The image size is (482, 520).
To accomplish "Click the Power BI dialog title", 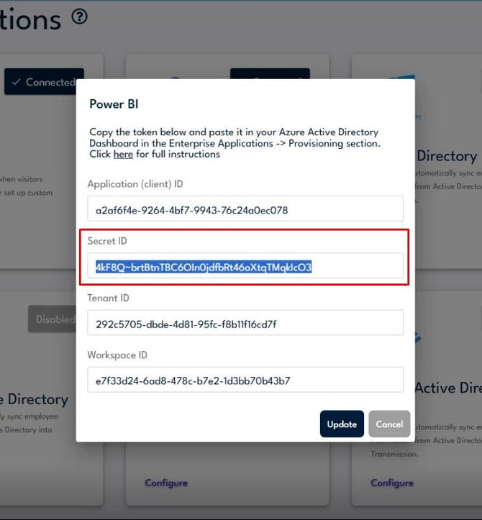I will click(x=114, y=104).
